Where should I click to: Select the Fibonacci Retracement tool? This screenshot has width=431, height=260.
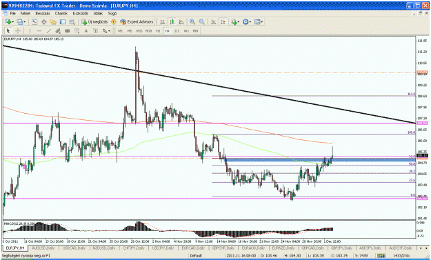(x=77, y=31)
